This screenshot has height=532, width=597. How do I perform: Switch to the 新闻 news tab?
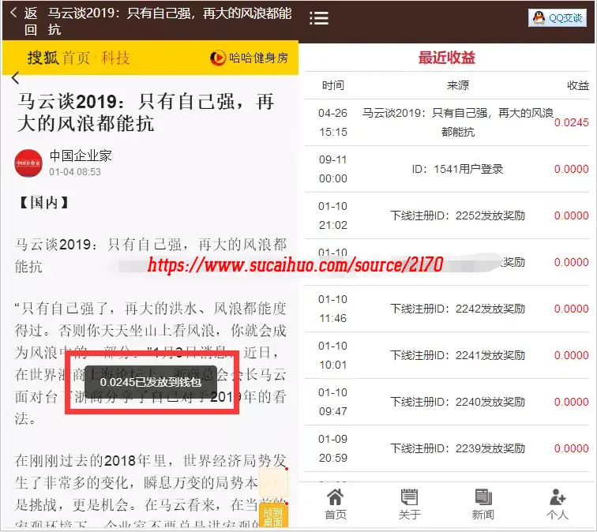click(483, 504)
